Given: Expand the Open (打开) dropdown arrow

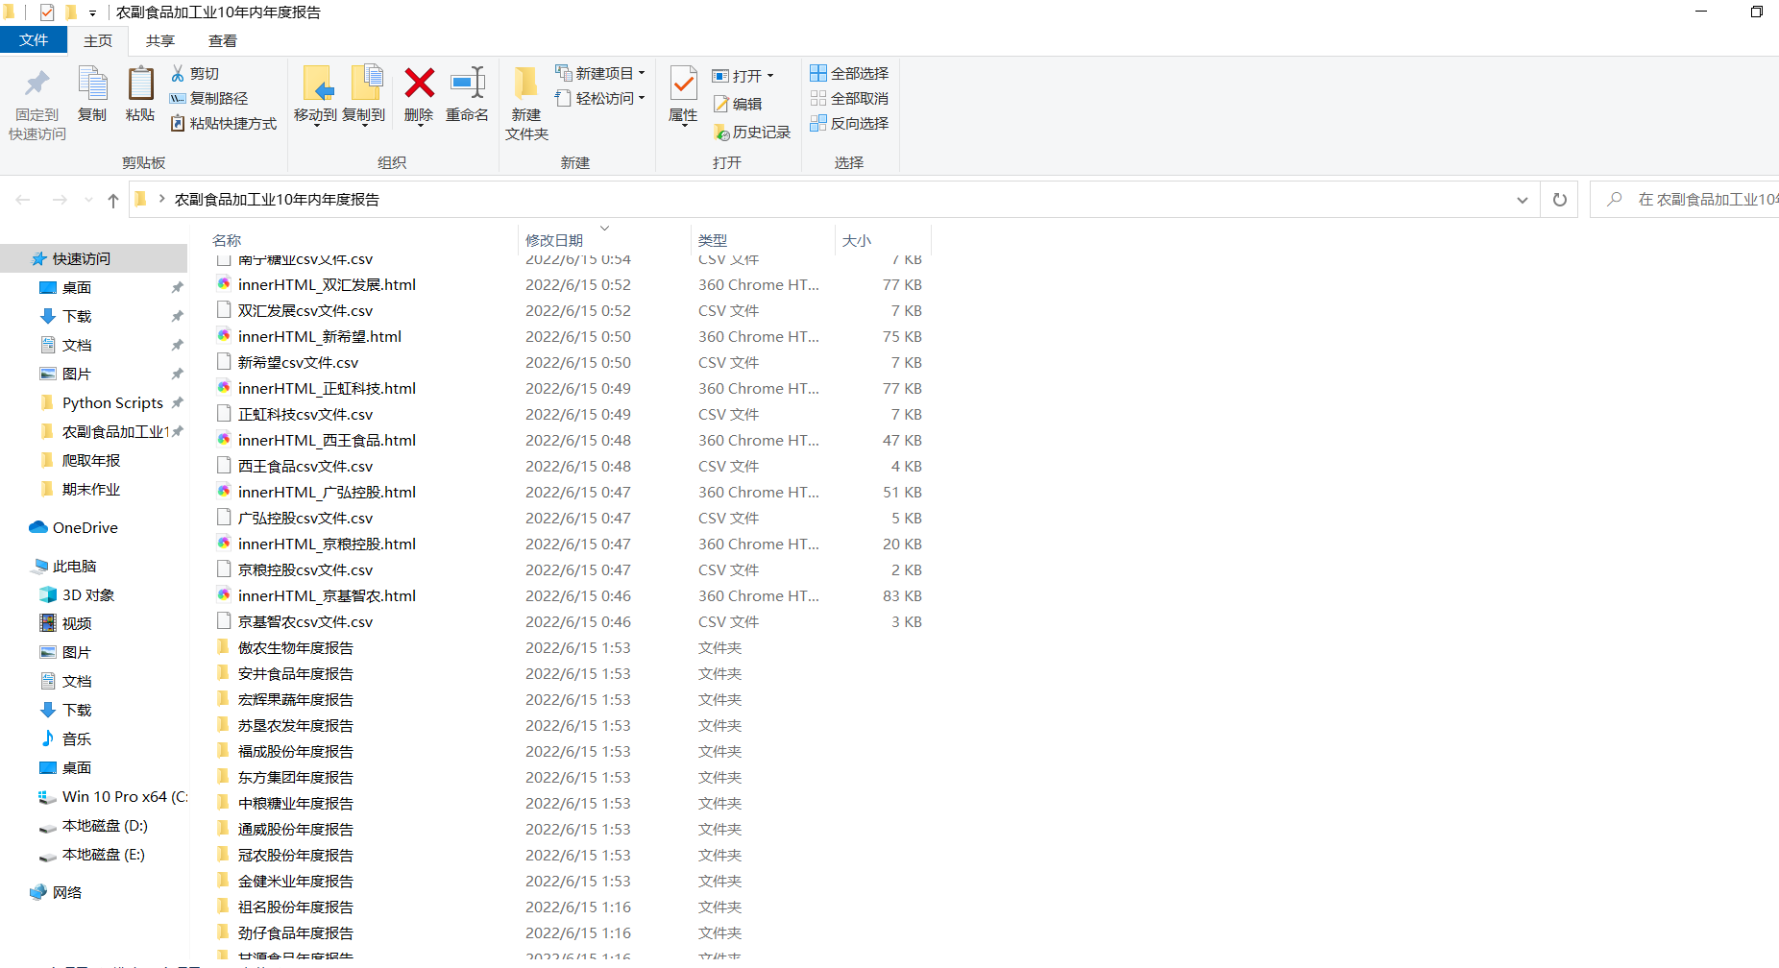Looking at the screenshot, I should [x=770, y=76].
